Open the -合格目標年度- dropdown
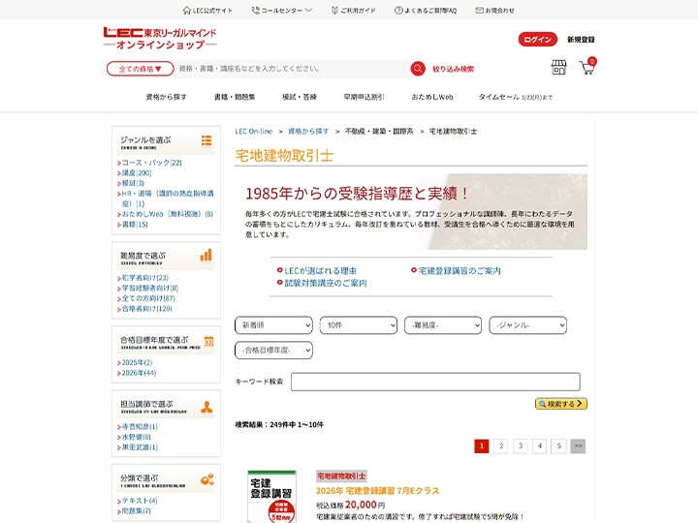 273,350
